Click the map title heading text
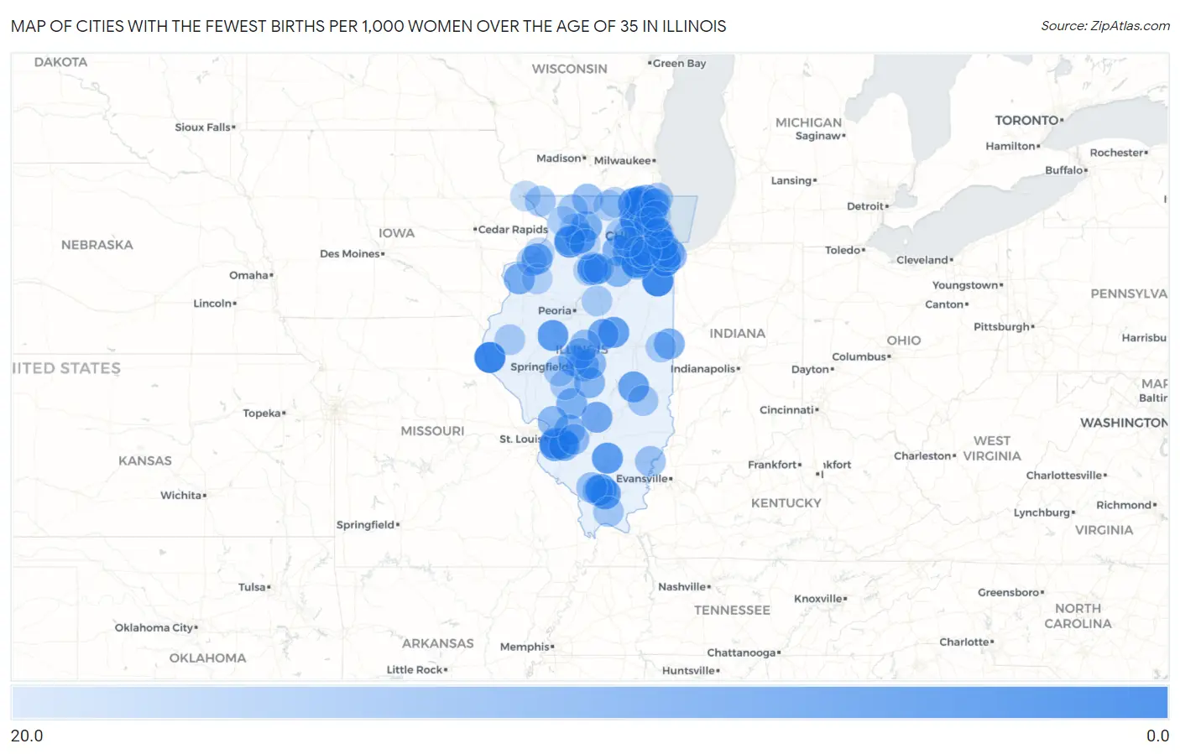1180x754 pixels. point(368,26)
